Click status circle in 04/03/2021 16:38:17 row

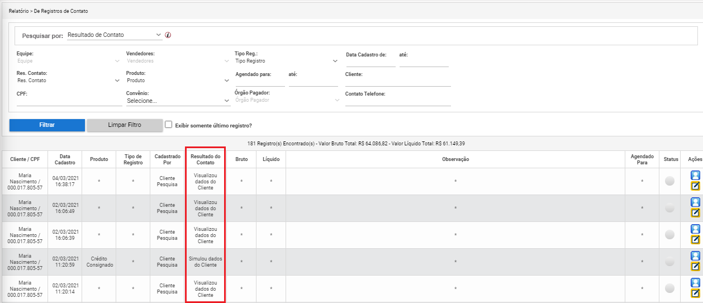pos(670,181)
